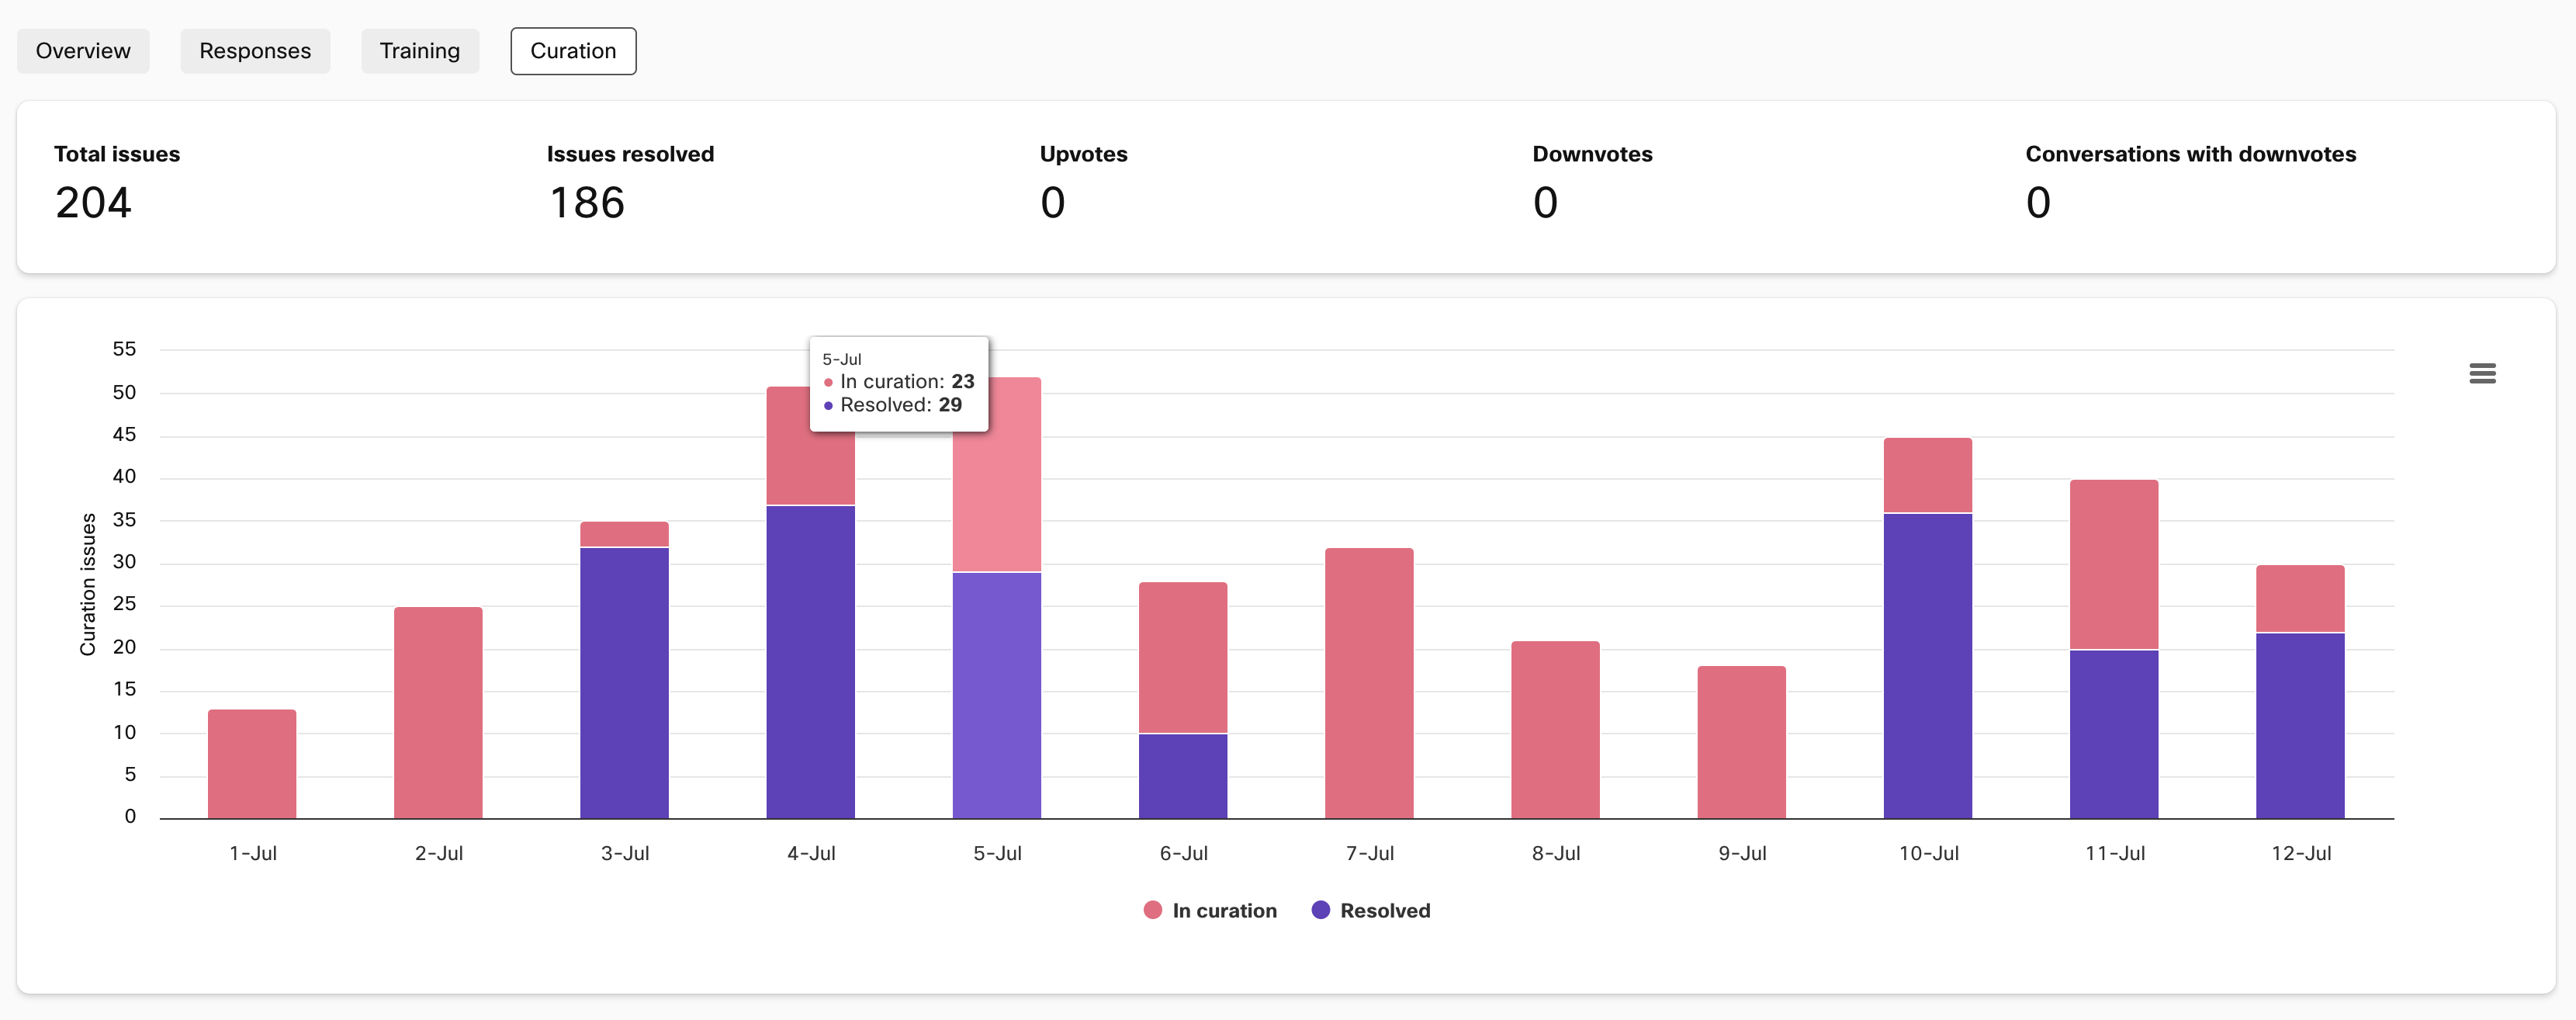Select the 6-Jul Resolved bar segment

(x=1183, y=777)
